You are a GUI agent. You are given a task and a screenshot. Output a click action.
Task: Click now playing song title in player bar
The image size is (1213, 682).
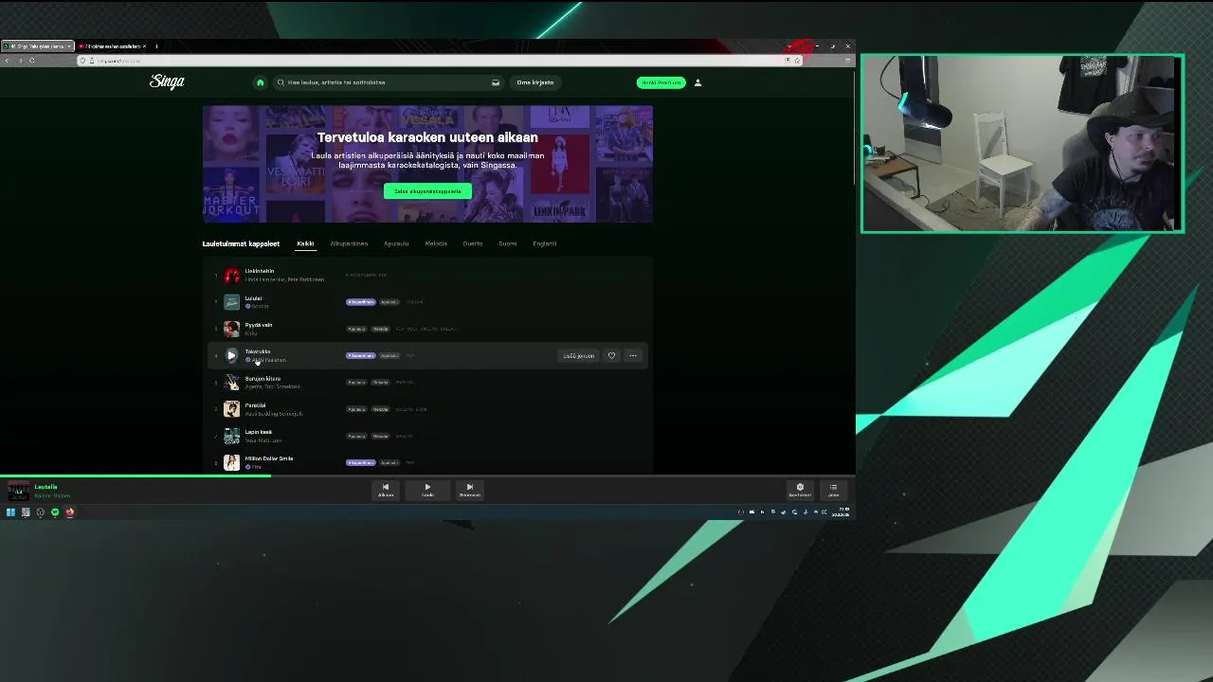click(45, 487)
